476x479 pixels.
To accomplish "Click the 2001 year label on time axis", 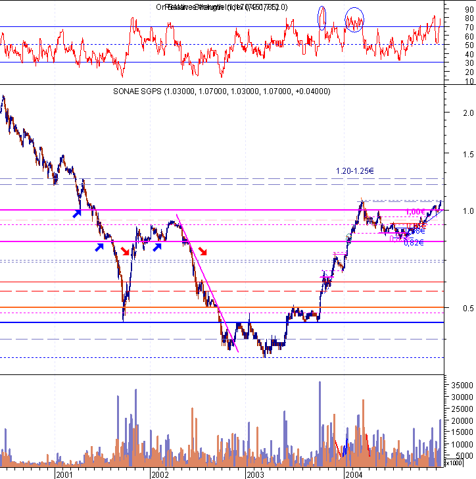I will tap(64, 474).
